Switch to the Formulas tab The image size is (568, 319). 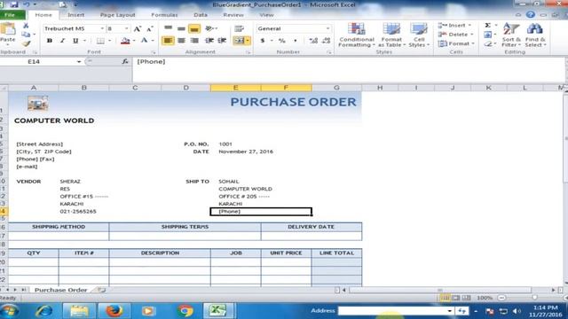tap(164, 15)
